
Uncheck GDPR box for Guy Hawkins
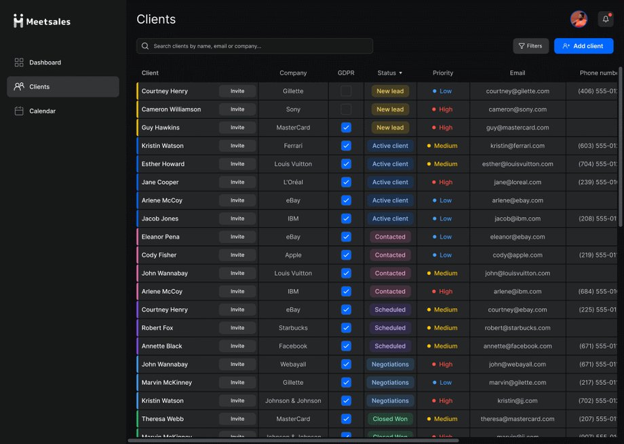coord(346,128)
